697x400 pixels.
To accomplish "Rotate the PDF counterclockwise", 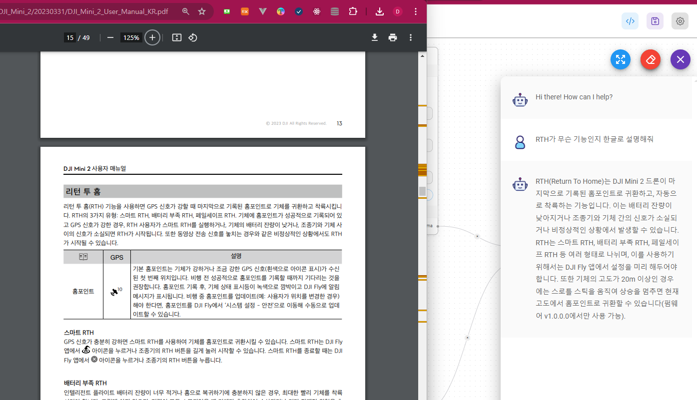I will 193,37.
